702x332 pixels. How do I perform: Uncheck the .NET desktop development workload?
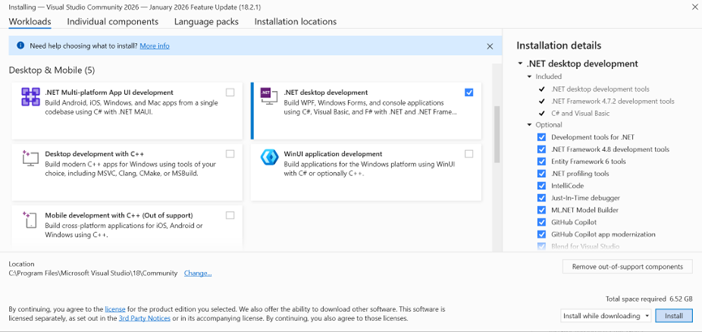[x=469, y=93]
